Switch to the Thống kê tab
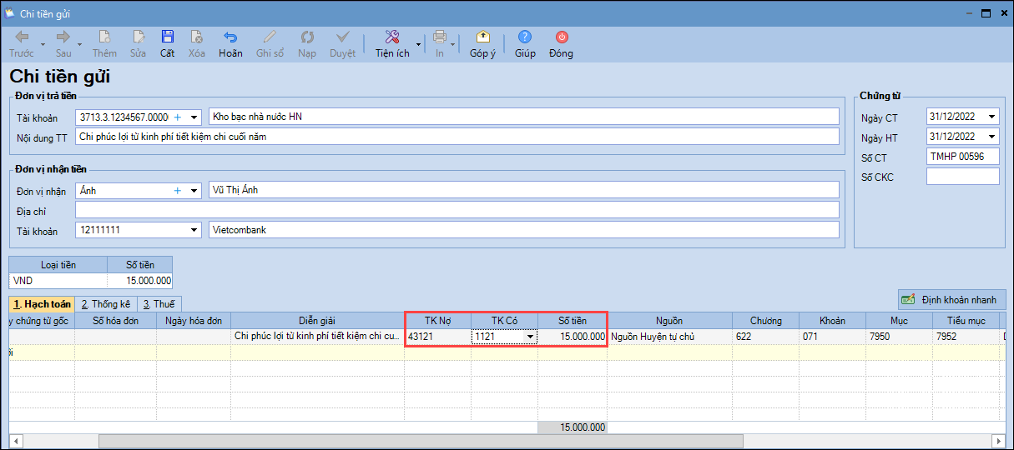 [x=106, y=304]
